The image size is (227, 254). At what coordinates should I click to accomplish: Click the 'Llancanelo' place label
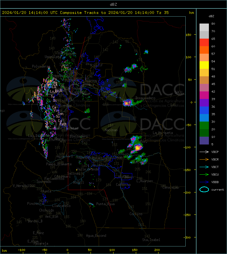[x=61, y=206]
